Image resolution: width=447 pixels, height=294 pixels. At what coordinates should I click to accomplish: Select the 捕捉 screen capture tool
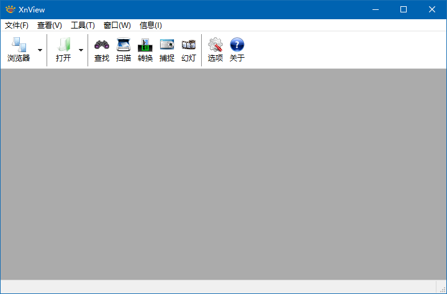click(167, 50)
